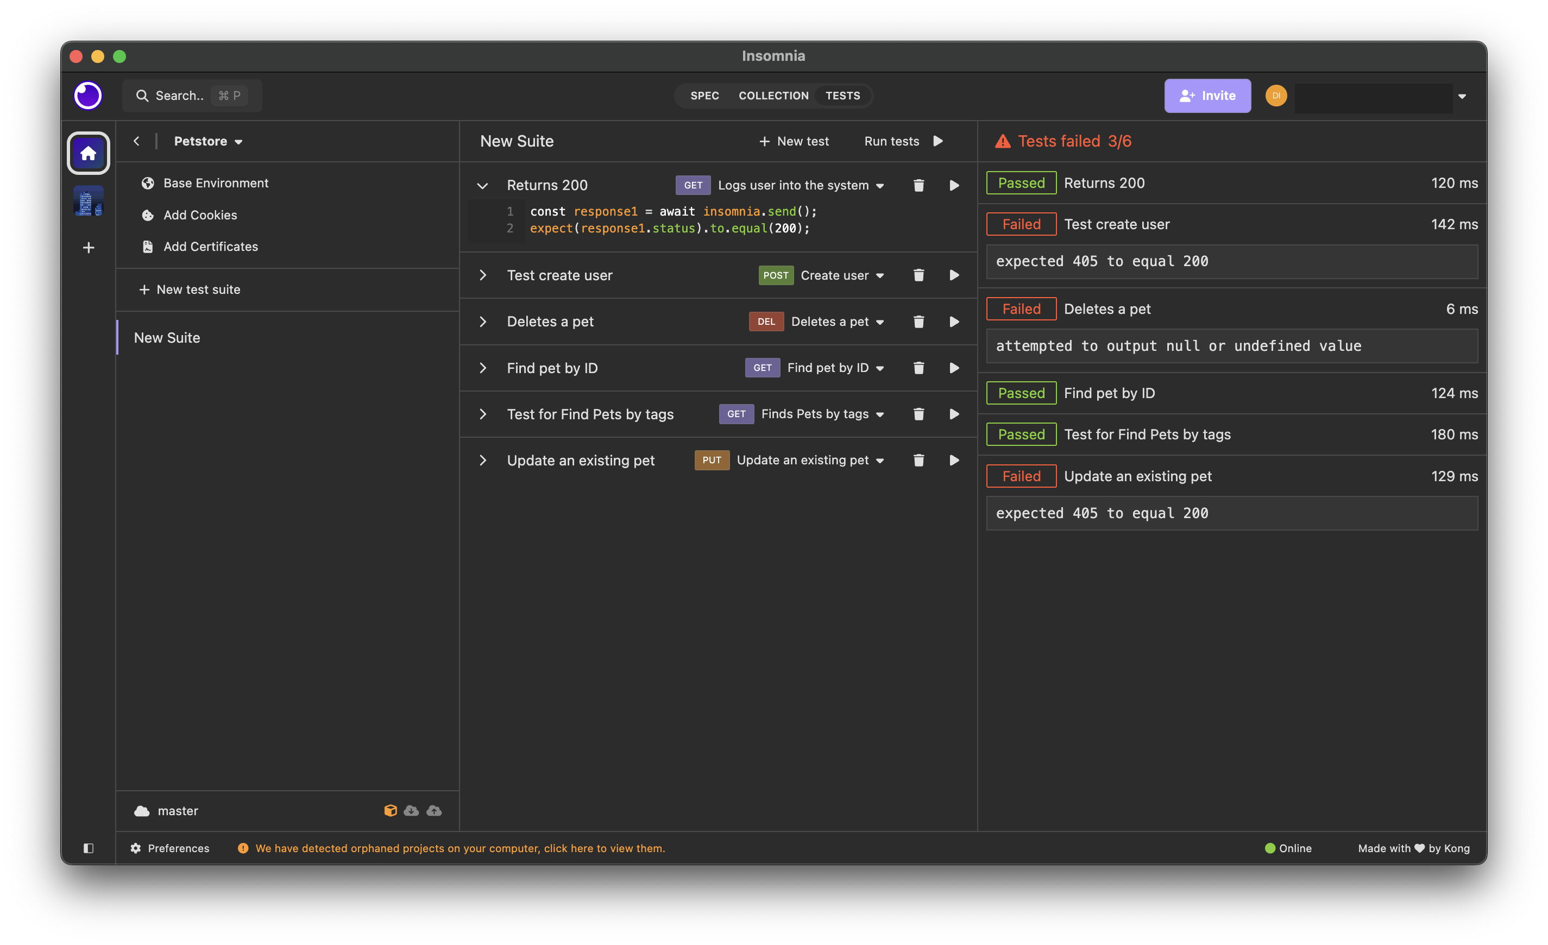The width and height of the screenshot is (1548, 945).
Task: Click the Failed Update an existing pet result
Action: 1231,476
